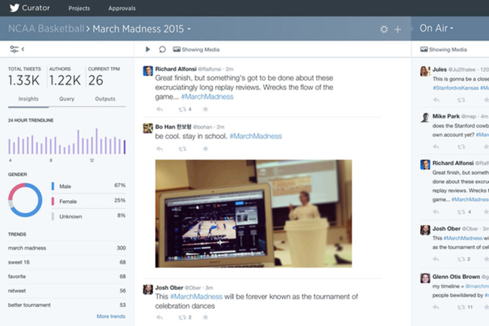This screenshot has height=326, width=489.
Task: Open the More trends link
Action: [x=111, y=316]
